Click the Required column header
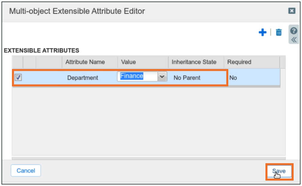The height and width of the screenshot is (186, 302). coord(239,62)
